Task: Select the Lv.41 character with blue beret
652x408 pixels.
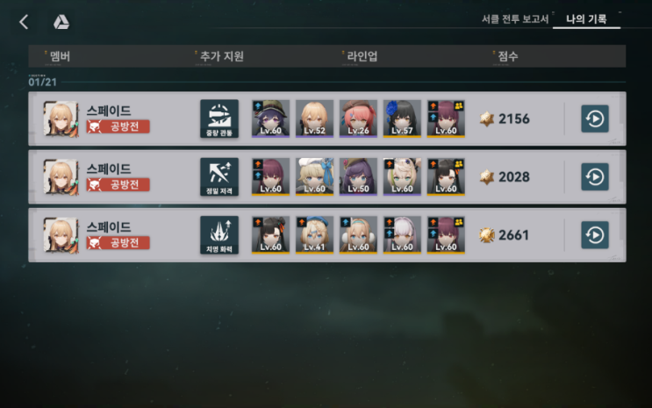Action: (x=314, y=235)
